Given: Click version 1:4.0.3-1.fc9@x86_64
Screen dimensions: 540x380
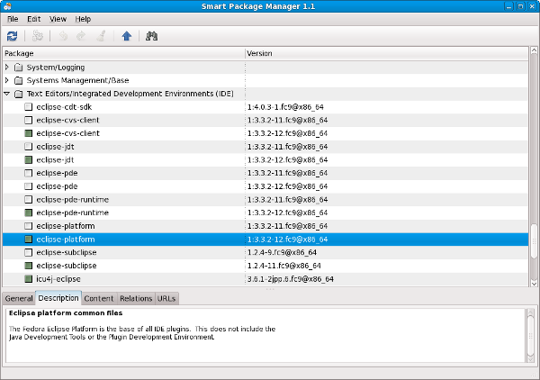Looking at the screenshot, I should (x=285, y=107).
